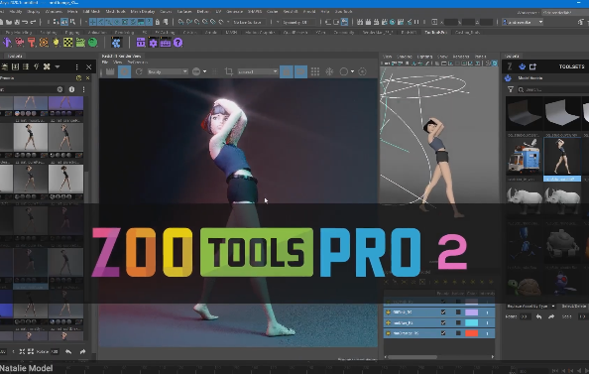Toggle enable checkbox on the cyan light row
589x374 pixels.
point(443,322)
